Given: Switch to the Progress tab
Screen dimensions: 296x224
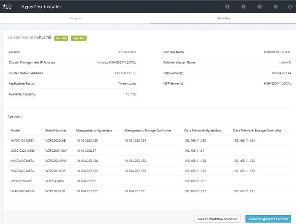Looking at the screenshot, I should tap(76, 18).
